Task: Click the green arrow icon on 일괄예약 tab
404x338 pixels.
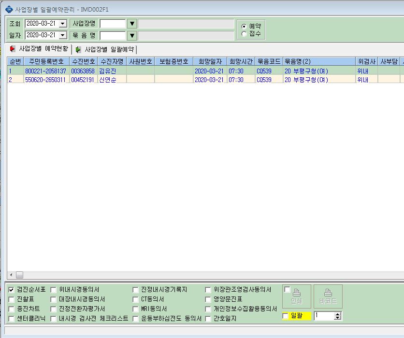Action: click(78, 49)
